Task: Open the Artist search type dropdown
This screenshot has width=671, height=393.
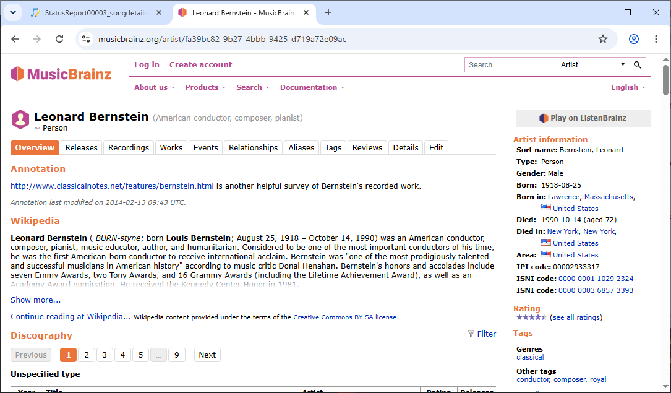Action: pos(592,64)
